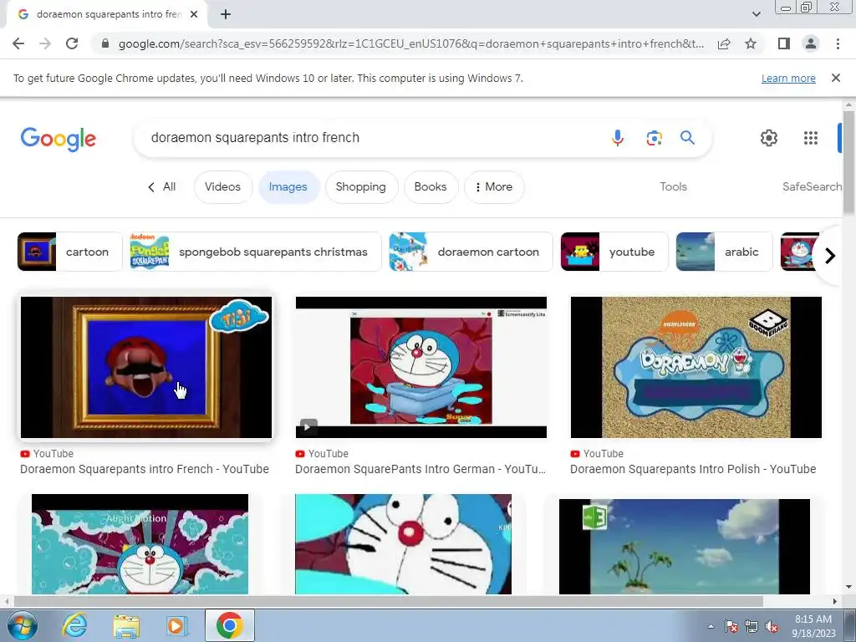Reload the current page
Screen dimensions: 856x642
(72, 43)
